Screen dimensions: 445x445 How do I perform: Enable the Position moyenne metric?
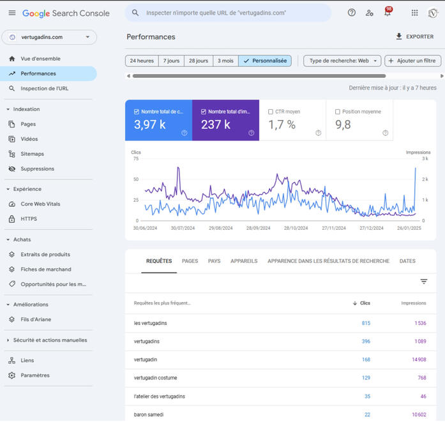pos(338,112)
